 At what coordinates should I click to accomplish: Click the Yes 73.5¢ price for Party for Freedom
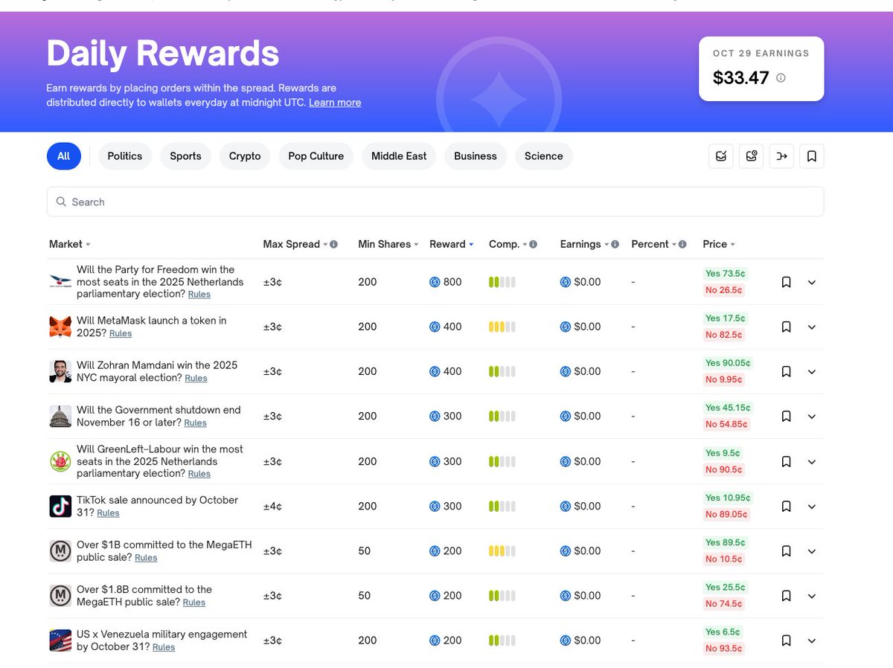pyautogui.click(x=725, y=274)
